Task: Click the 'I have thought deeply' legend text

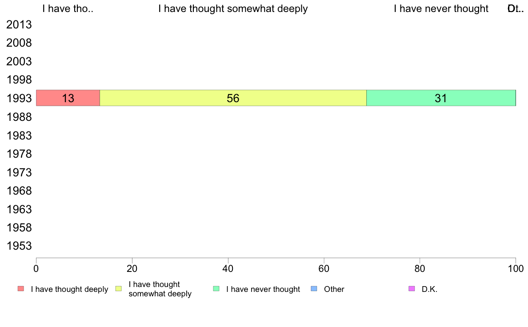Action: pyautogui.click(x=69, y=289)
